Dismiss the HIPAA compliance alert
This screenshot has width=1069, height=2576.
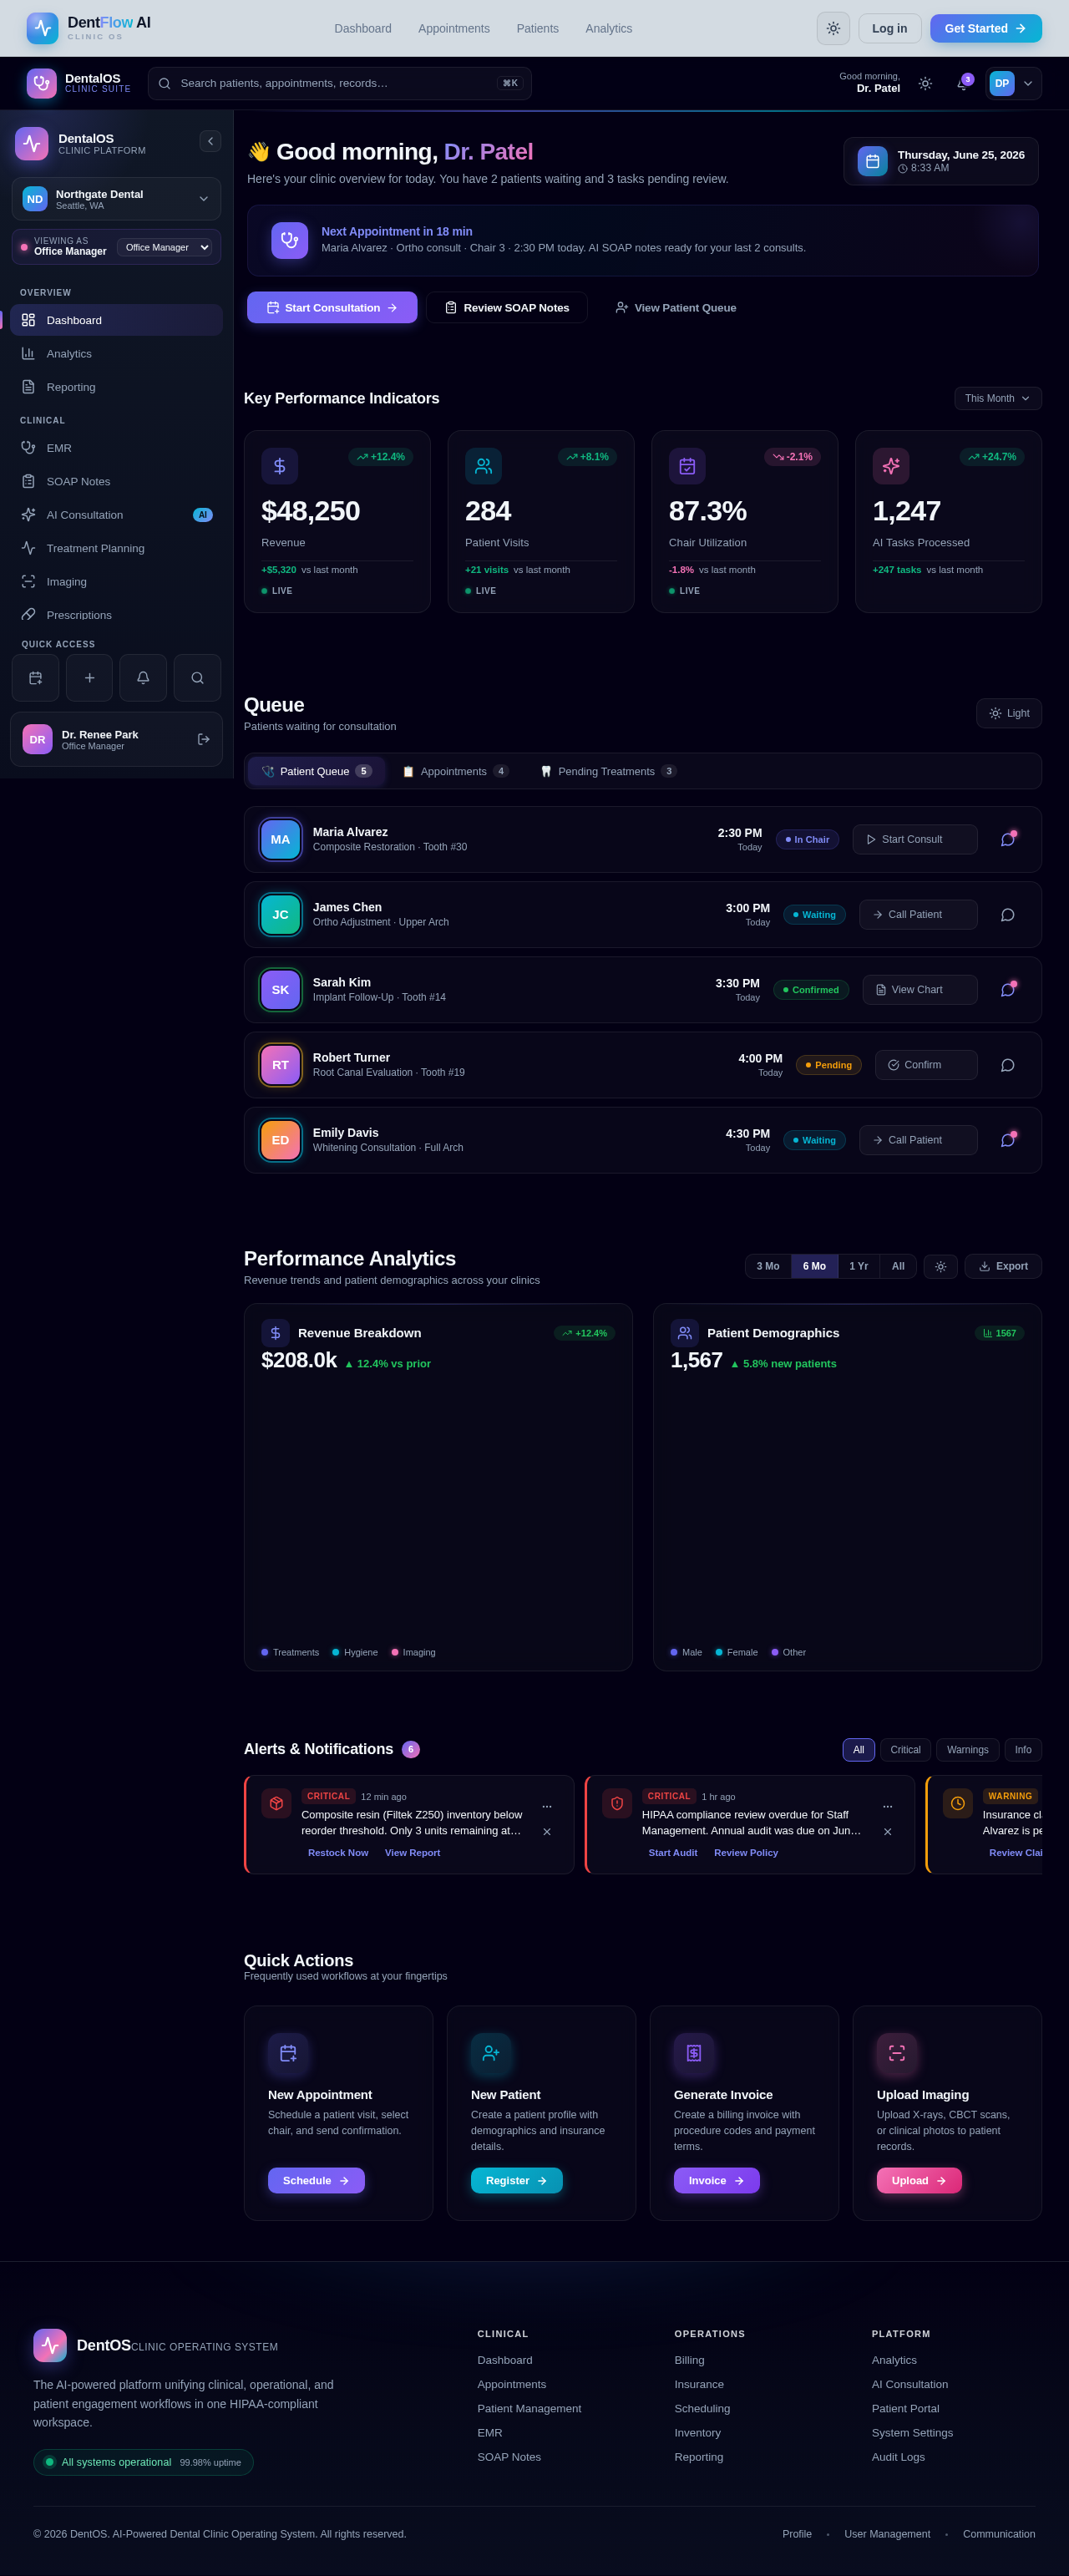pyautogui.click(x=888, y=1832)
